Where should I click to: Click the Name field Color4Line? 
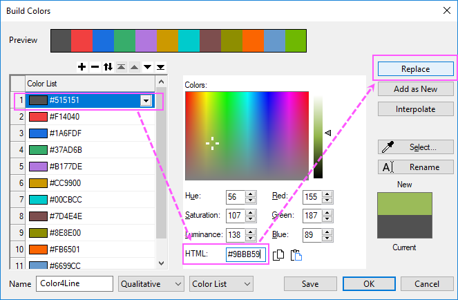(75, 283)
